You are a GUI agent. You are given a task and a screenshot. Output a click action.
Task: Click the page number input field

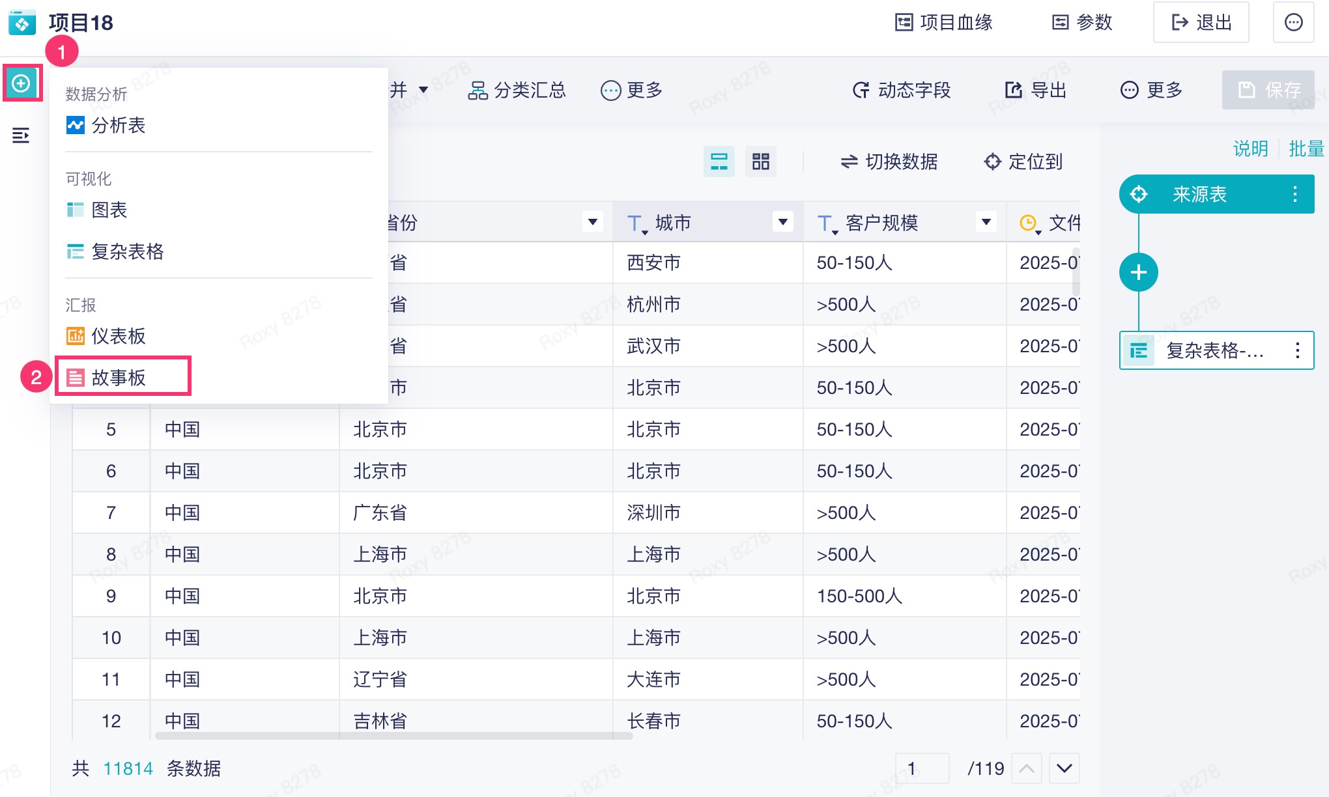coord(921,768)
